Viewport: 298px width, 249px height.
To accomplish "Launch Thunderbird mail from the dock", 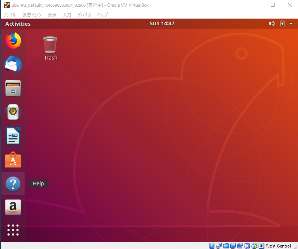I will (x=13, y=64).
